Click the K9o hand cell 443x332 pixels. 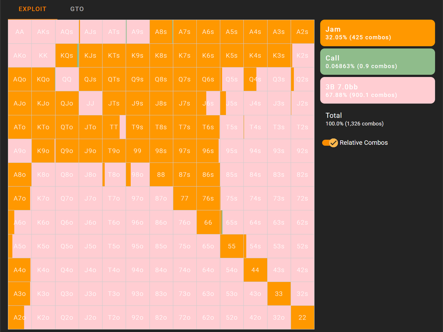point(43,151)
